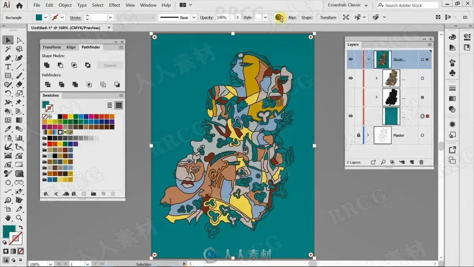Screen dimensions: 474x267
Task: Show the Master layer visibility
Action: tap(350, 135)
